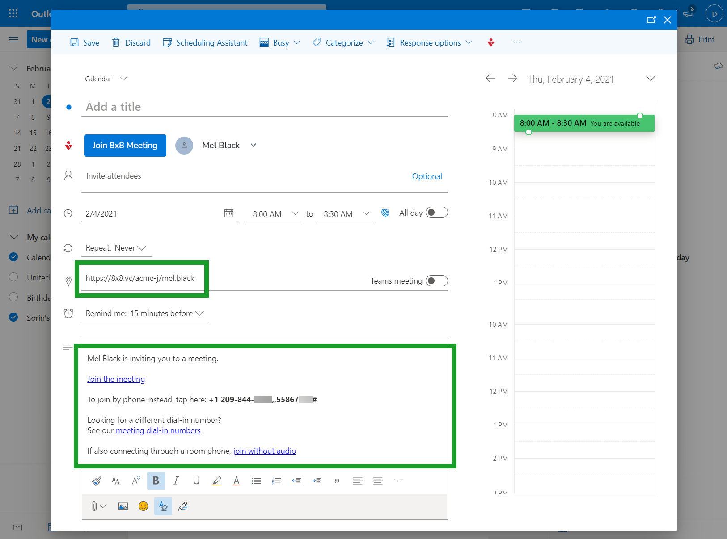Pop out the event into a new window
727x539 pixels.
pos(651,20)
